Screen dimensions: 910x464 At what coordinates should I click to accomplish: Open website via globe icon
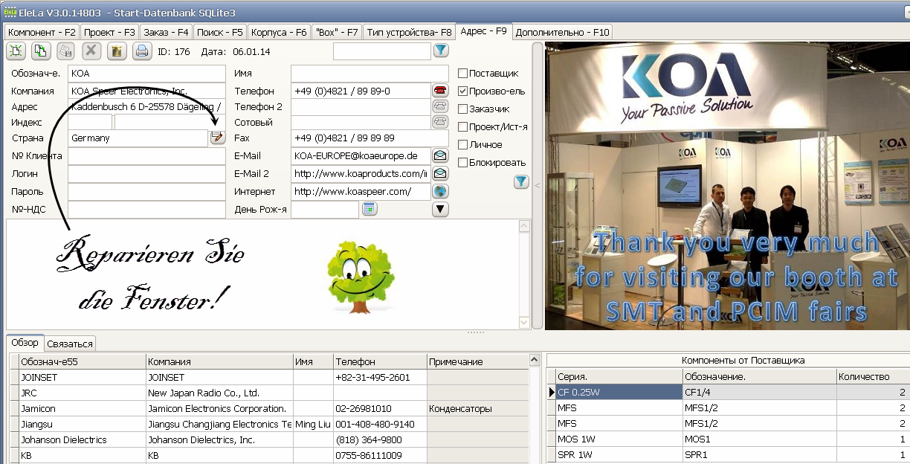440,191
